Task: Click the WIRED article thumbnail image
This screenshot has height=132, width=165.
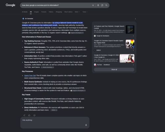Action: 130,44
